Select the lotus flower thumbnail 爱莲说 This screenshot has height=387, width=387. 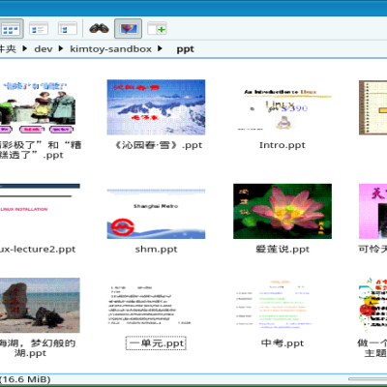283,211
